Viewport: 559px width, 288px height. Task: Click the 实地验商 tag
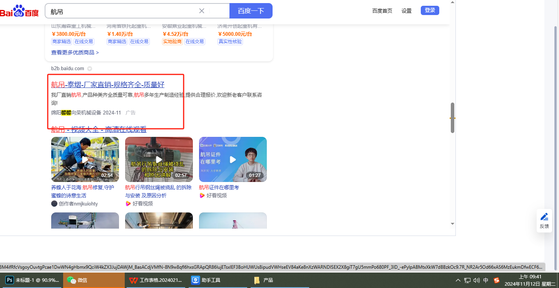[172, 42]
